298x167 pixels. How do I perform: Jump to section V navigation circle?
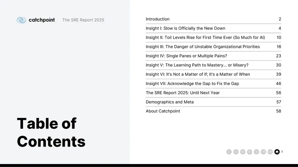[x=256, y=152]
